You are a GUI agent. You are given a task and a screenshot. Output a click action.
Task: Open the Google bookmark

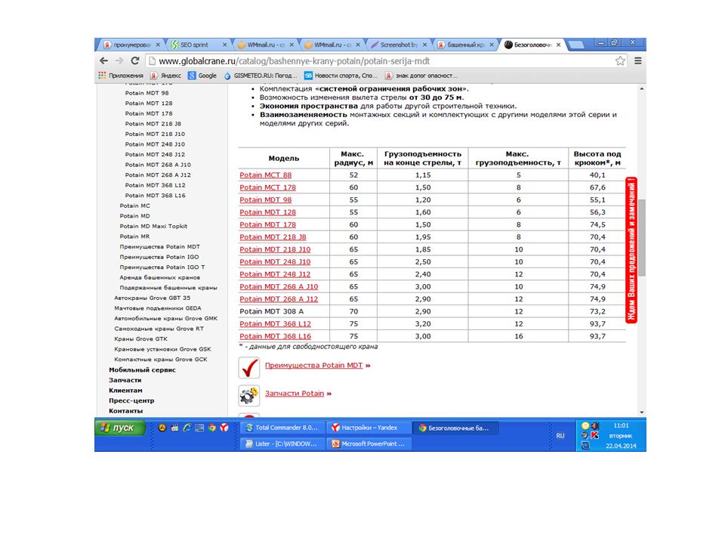click(x=202, y=76)
